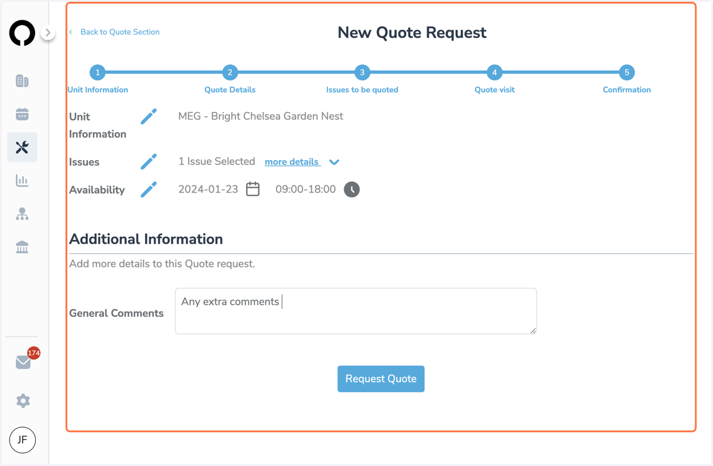
Task: Open the buildings icon in sidebar
Action: (22, 81)
